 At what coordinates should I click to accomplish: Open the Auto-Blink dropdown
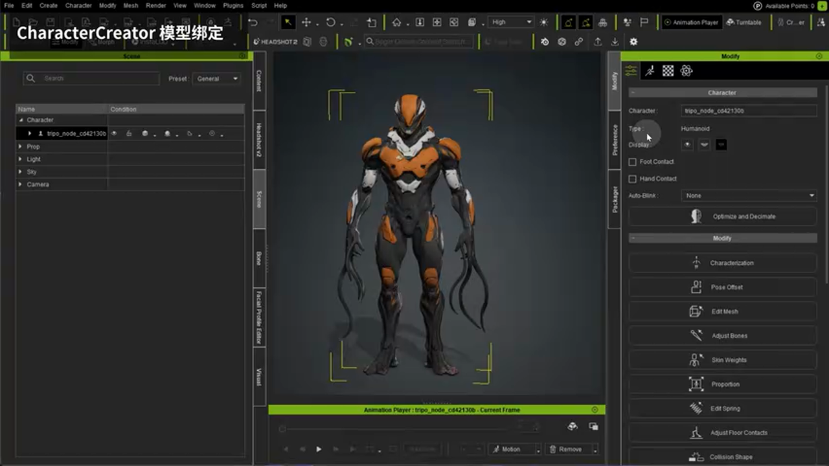(749, 195)
